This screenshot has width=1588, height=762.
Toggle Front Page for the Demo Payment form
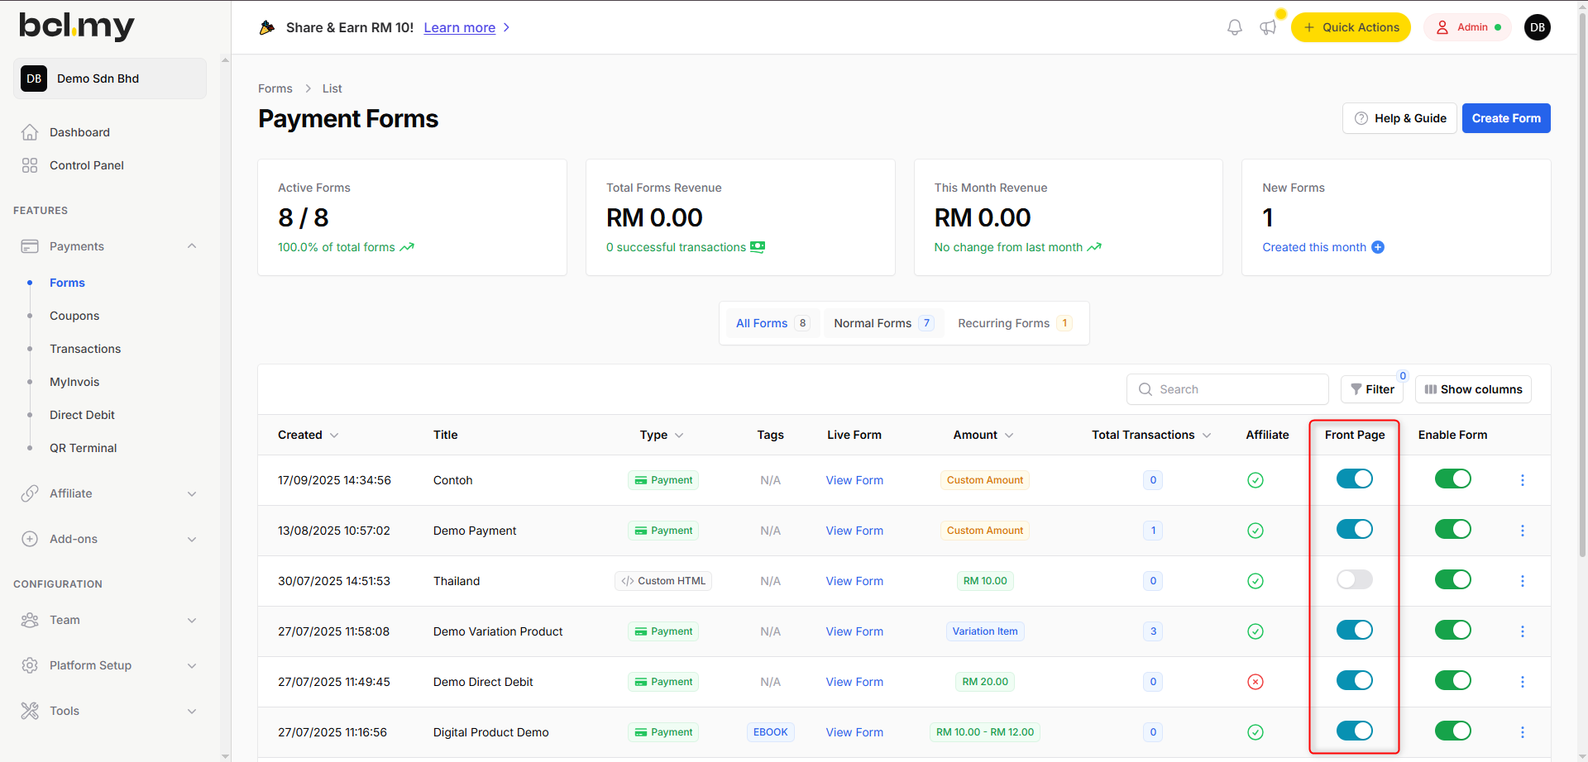tap(1355, 529)
